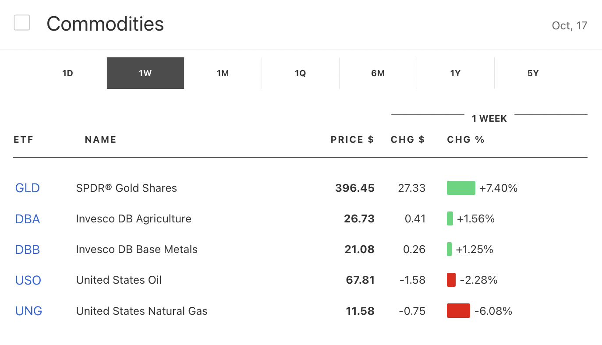This screenshot has width=602, height=345.
Task: Click the Commodities section title
Action: pos(105,24)
